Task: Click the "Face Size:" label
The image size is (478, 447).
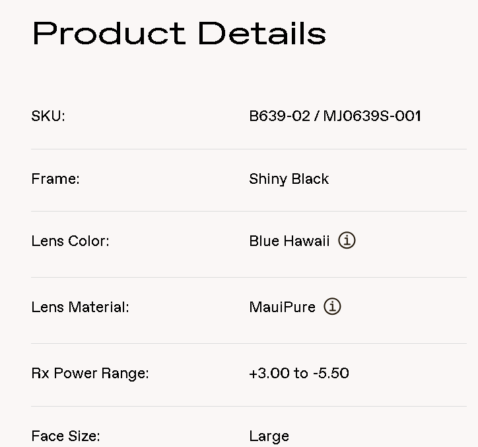Action: point(65,436)
